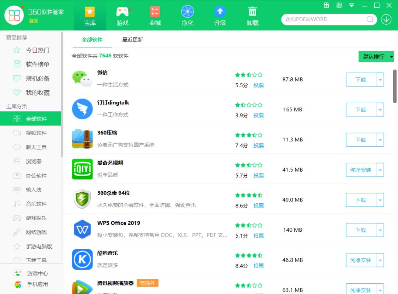Click the 360杀毒 shield icon

[x=82, y=199]
